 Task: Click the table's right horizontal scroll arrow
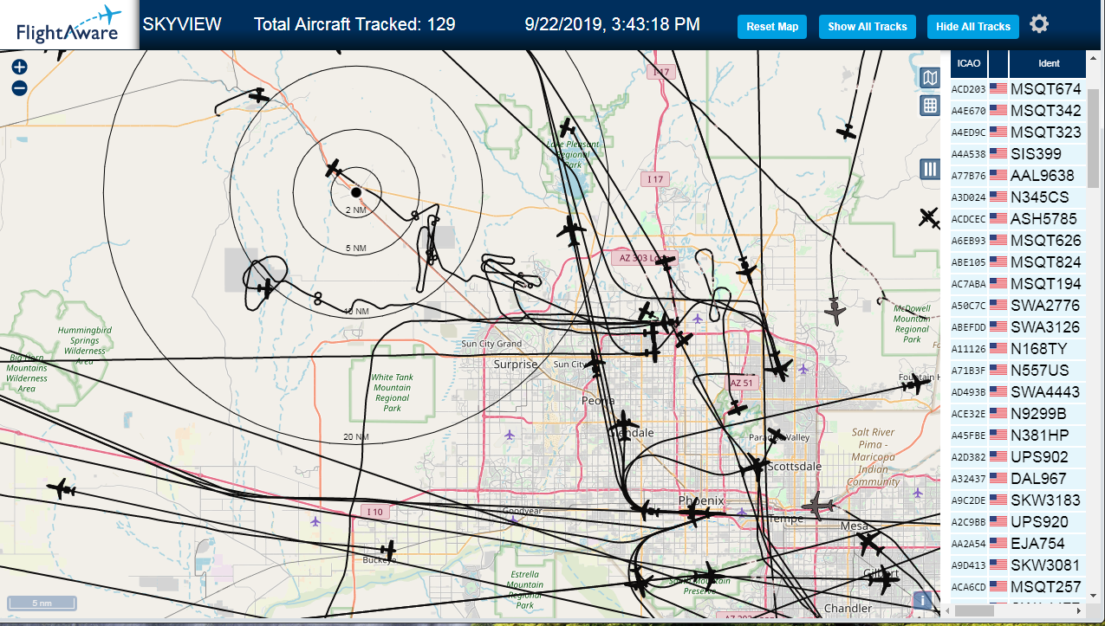1080,610
